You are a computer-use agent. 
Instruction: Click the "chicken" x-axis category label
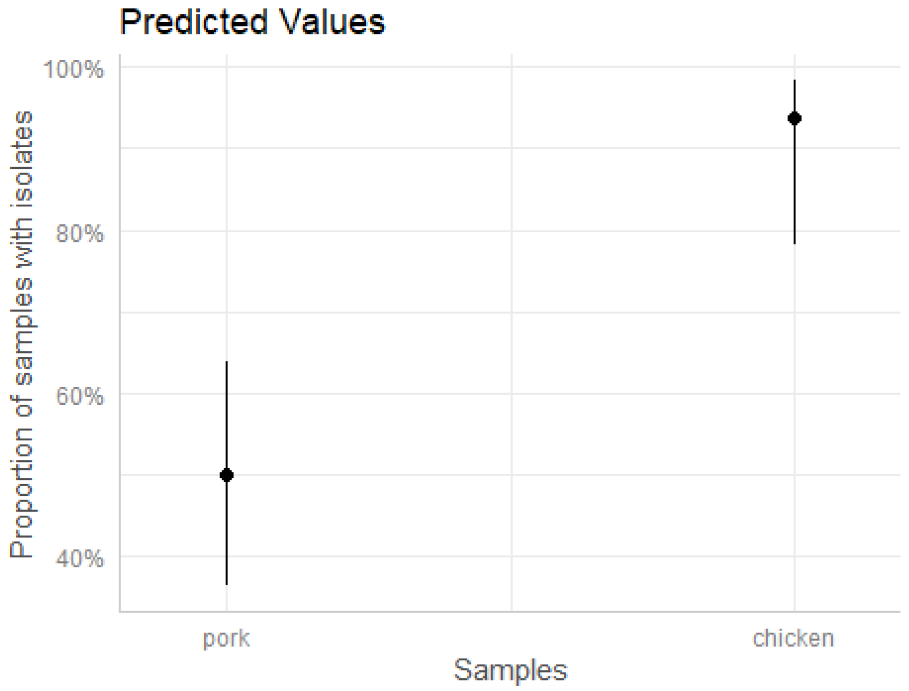click(794, 638)
